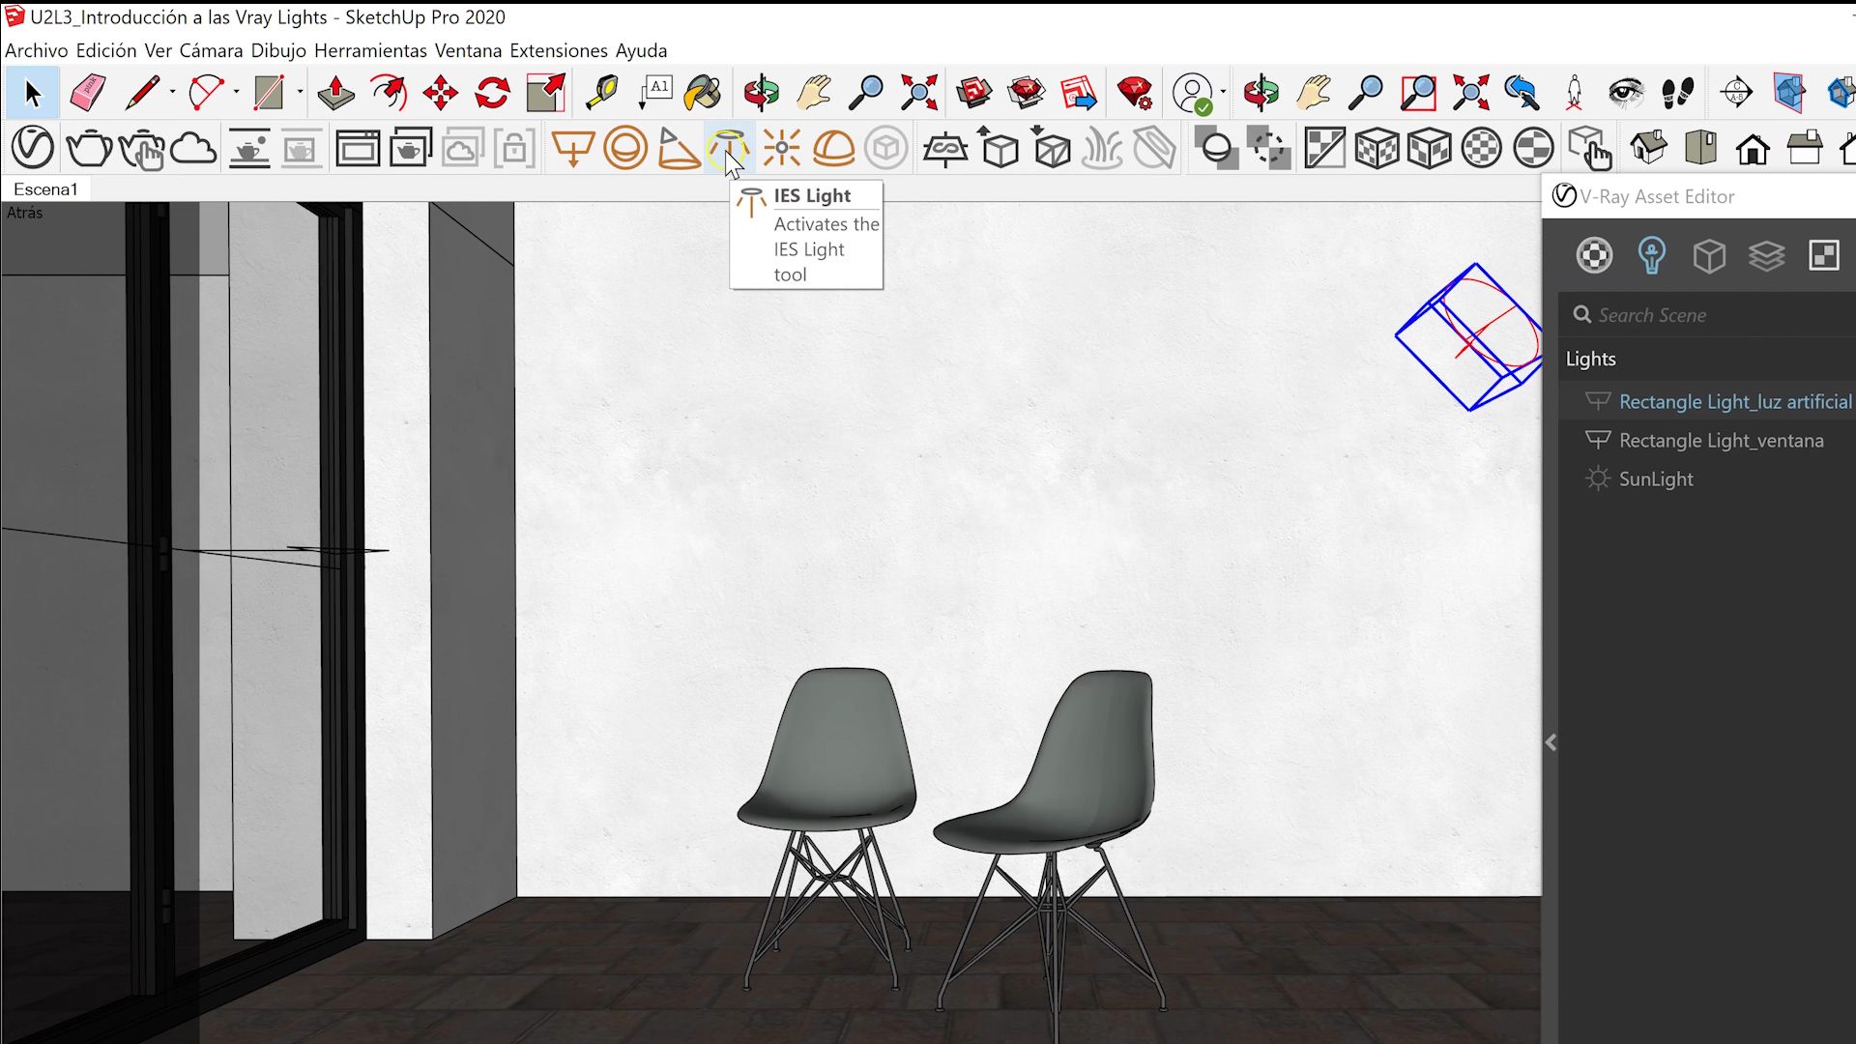Screen dimensions: 1856x1044
Task: Activate the Push/Pull tool
Action: pos(335,93)
